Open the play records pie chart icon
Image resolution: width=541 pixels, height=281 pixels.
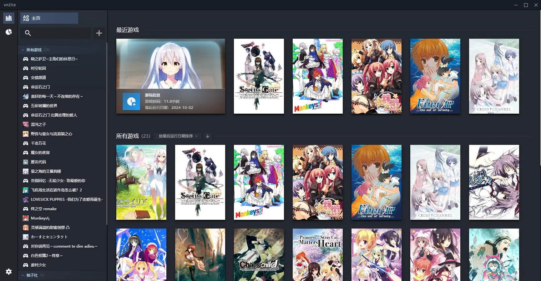(x=9, y=32)
